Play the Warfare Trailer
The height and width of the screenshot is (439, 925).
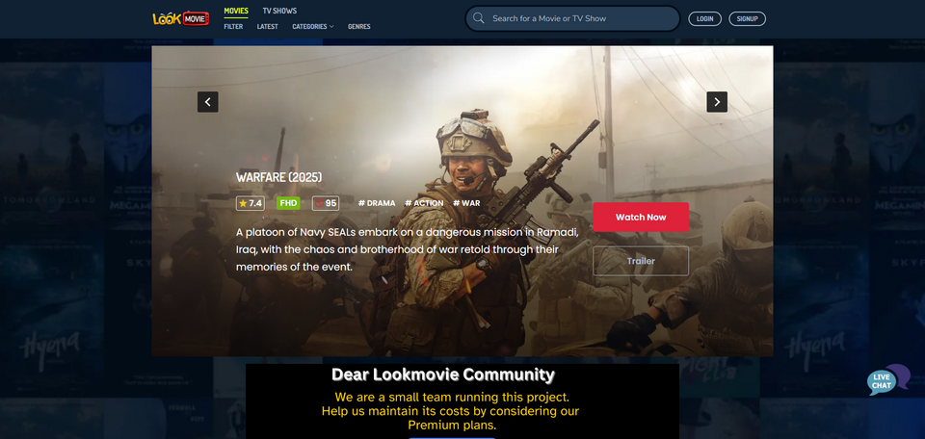coord(641,261)
